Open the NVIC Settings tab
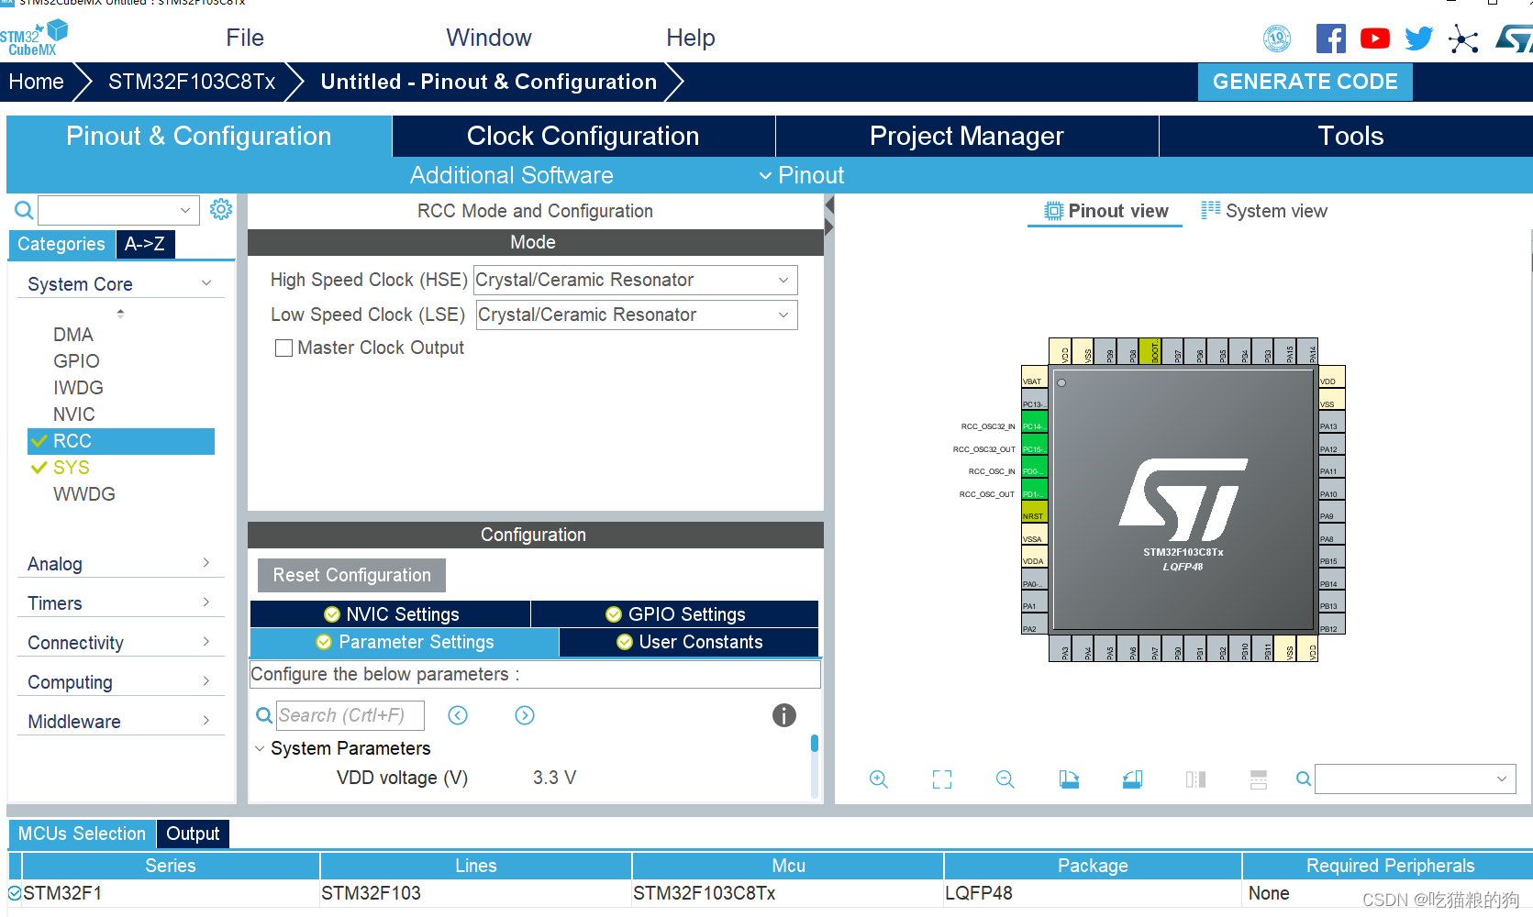 [391, 614]
